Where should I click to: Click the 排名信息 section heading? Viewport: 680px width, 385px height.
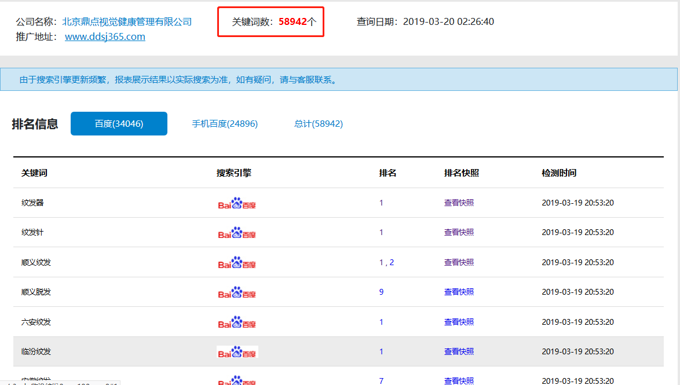tap(35, 124)
